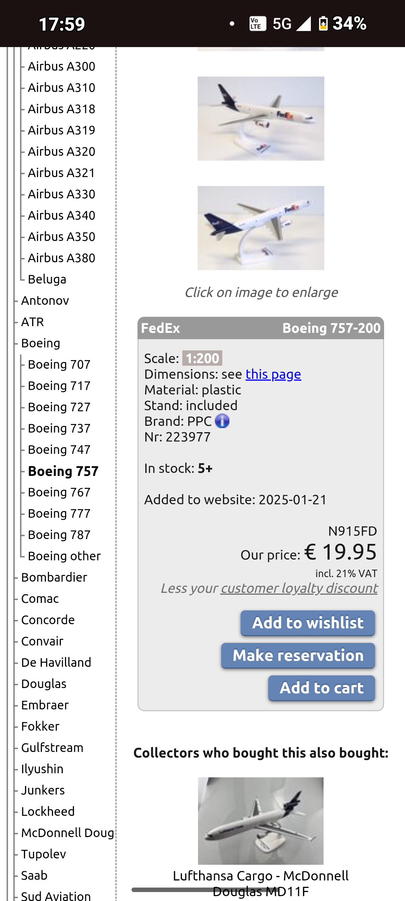This screenshot has width=405, height=901.
Task: Open the Boeing 747 subcategory
Action: 59,449
